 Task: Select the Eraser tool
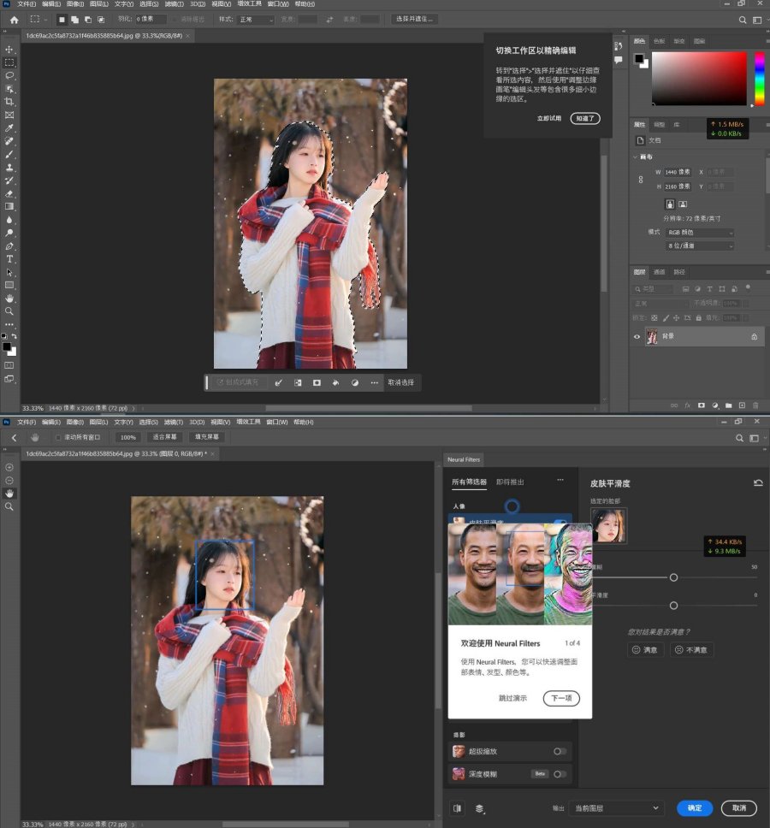(x=10, y=193)
